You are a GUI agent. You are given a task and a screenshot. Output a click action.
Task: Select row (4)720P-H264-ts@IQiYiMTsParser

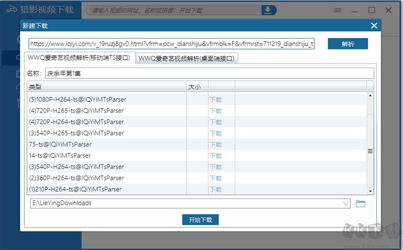[197, 122]
